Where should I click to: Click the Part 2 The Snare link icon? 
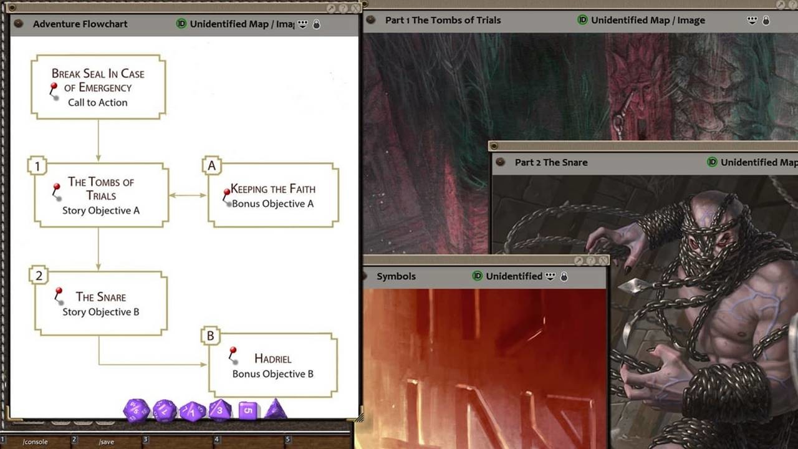point(500,162)
